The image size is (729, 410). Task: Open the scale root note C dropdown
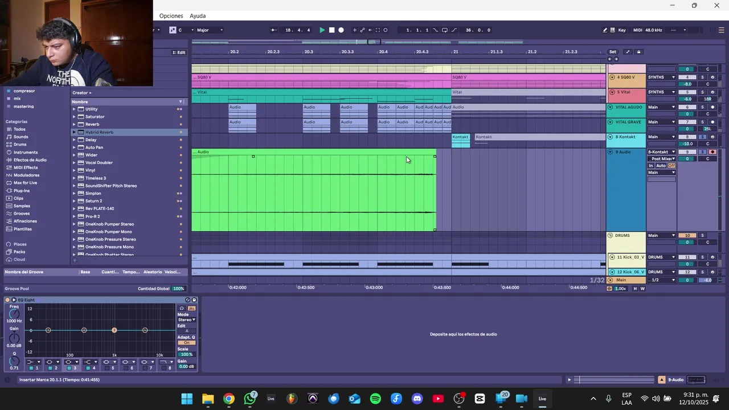(x=186, y=30)
